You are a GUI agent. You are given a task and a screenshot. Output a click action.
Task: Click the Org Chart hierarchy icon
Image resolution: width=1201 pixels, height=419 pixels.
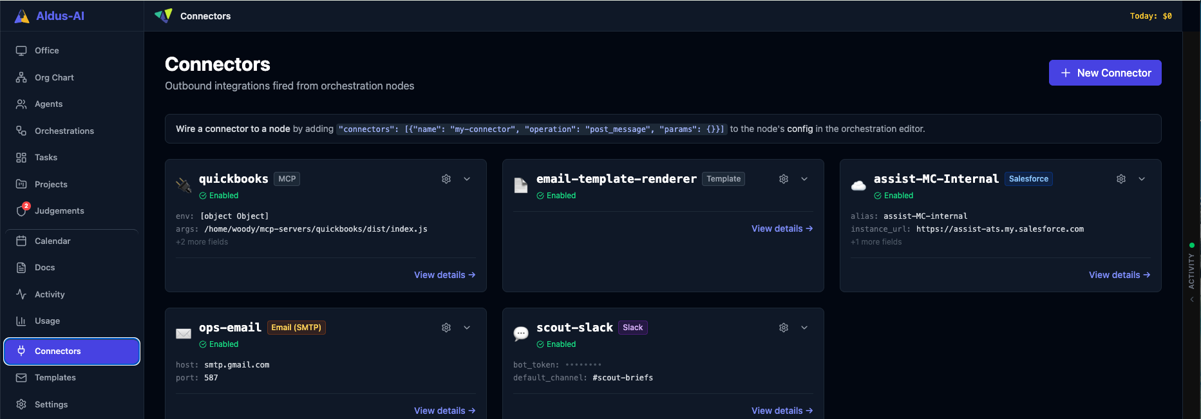click(21, 77)
